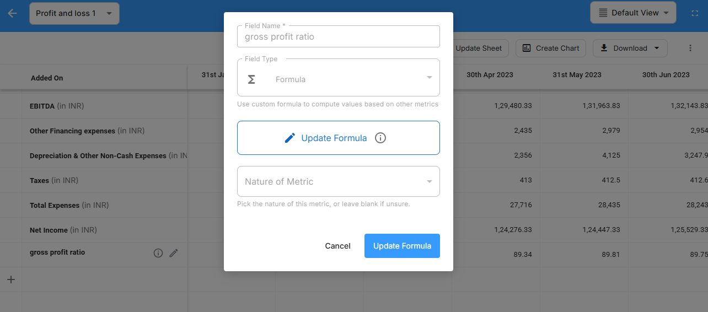The width and height of the screenshot is (708, 312).
Task: Click the fullscreen expand icon
Action: (695, 13)
